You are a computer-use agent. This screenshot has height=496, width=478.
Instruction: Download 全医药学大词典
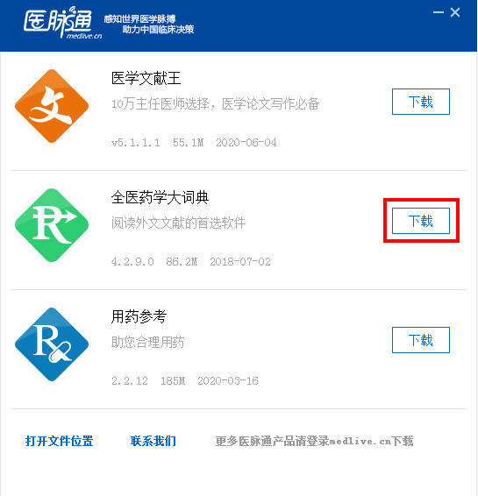(421, 221)
